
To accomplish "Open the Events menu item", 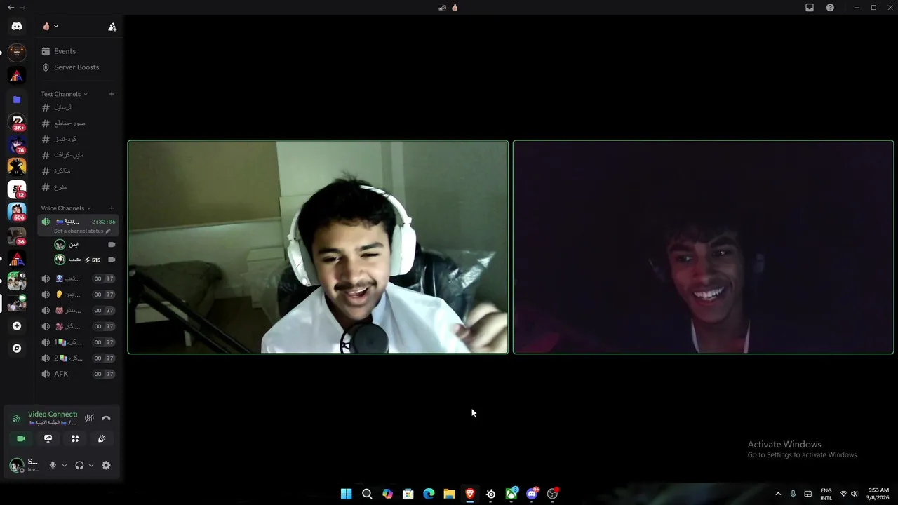I will [78, 51].
